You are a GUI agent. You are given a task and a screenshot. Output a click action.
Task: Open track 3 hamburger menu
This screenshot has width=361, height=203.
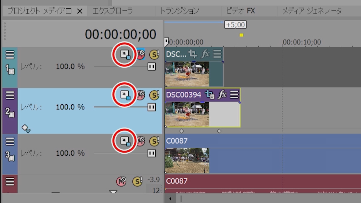pos(10,141)
